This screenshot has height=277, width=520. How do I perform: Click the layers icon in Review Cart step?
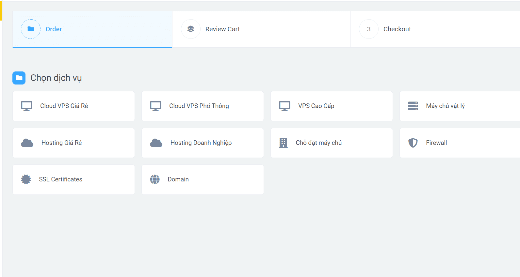click(x=191, y=29)
